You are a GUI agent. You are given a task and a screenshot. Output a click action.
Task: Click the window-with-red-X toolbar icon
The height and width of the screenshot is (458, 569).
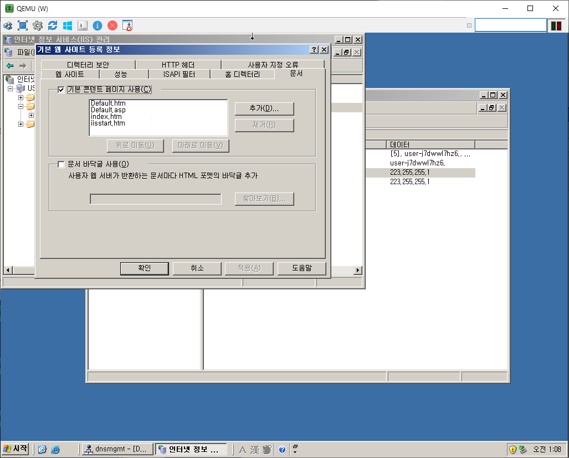point(127,26)
